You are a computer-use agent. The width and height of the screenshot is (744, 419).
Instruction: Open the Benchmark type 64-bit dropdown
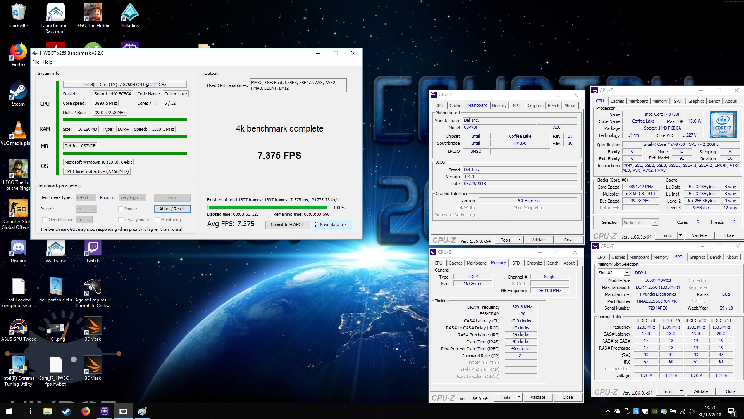86,197
